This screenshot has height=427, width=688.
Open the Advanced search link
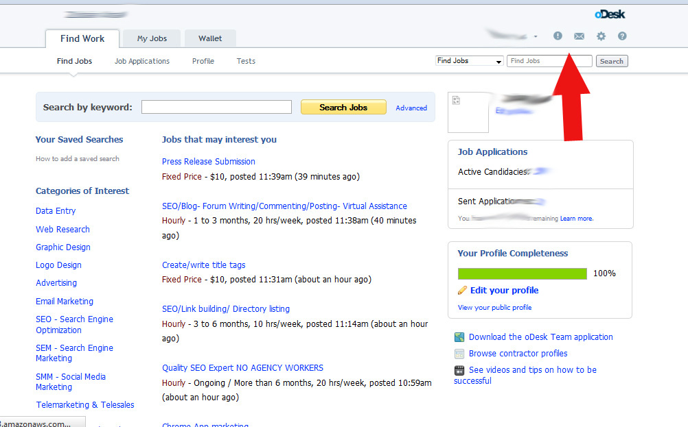tap(411, 108)
